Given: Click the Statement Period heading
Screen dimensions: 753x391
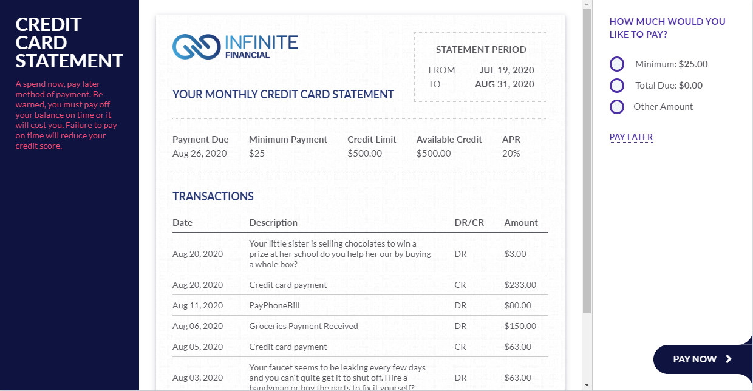Looking at the screenshot, I should point(481,50).
